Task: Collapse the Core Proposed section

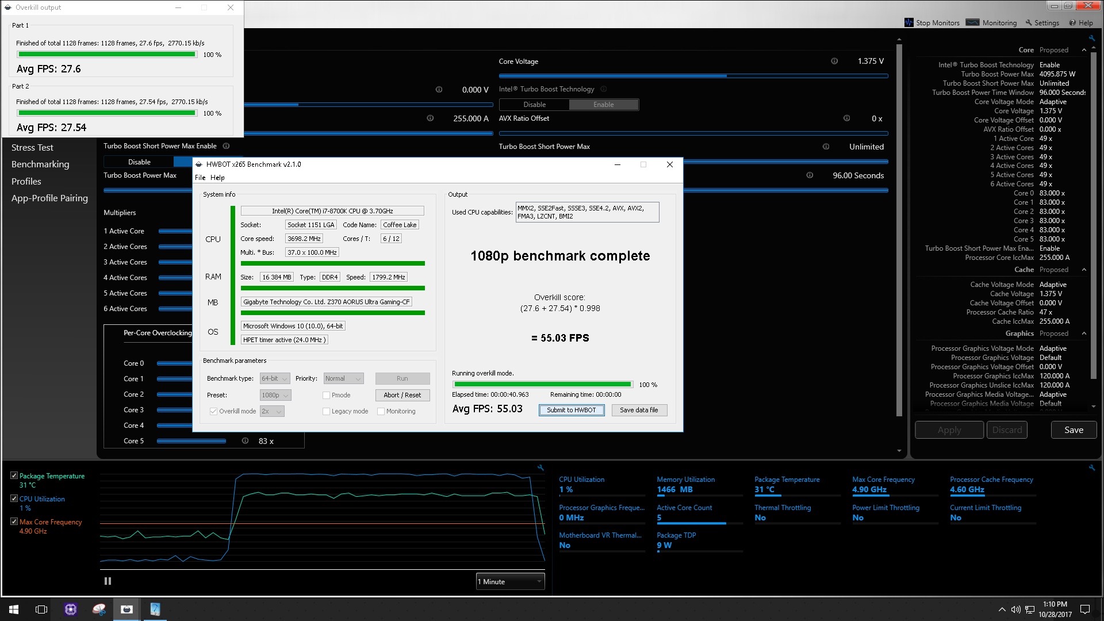Action: 1084,50
